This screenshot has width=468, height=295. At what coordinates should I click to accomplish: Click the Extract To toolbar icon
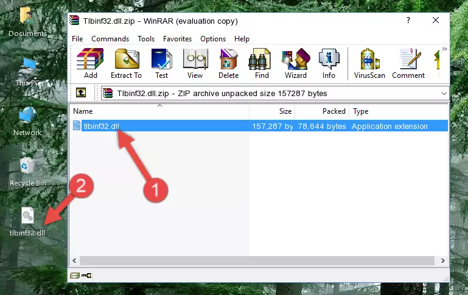[126, 63]
